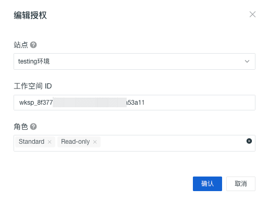The image size is (269, 201).
Task: Open the 角色 multi-select empty area
Action: pos(172,143)
